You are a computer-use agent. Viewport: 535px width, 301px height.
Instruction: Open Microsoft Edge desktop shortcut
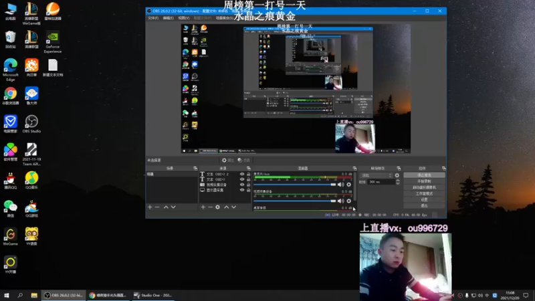(10, 70)
